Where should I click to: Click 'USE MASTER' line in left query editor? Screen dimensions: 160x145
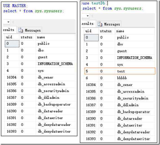coord(15,6)
